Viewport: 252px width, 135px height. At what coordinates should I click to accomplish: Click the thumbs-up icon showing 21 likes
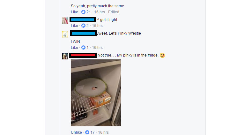(83, 12)
